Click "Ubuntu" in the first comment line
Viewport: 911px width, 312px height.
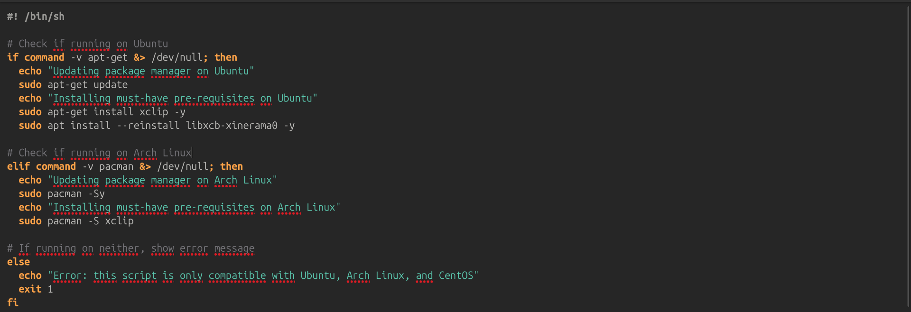tap(151, 44)
